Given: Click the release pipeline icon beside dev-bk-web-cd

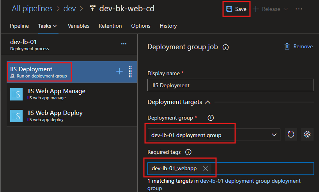Looking at the screenshot, I should [x=92, y=8].
